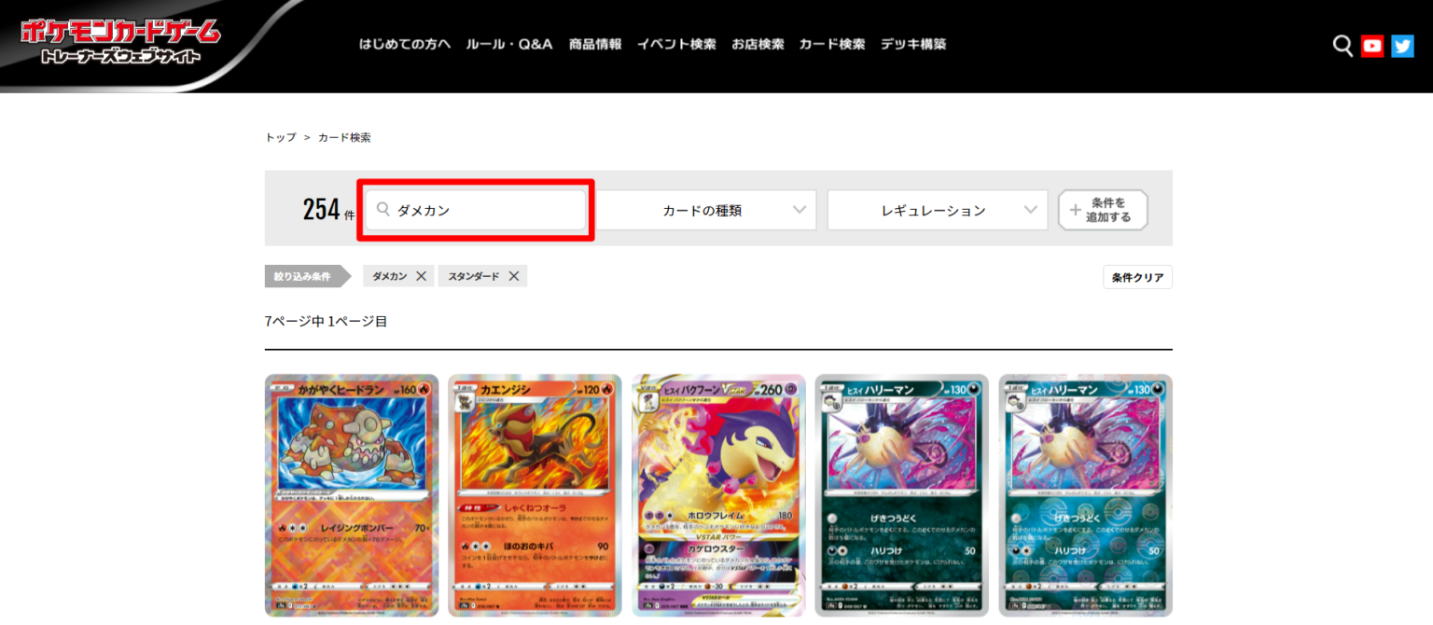Open the お店検索 menu

(758, 44)
